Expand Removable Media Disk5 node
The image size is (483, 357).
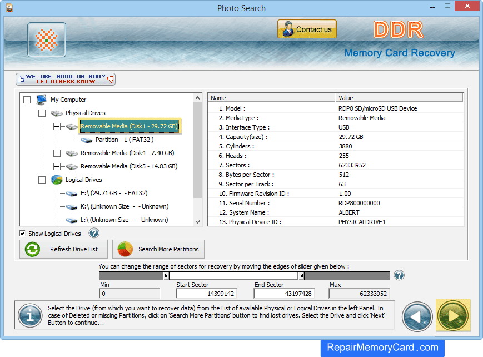pyautogui.click(x=57, y=166)
